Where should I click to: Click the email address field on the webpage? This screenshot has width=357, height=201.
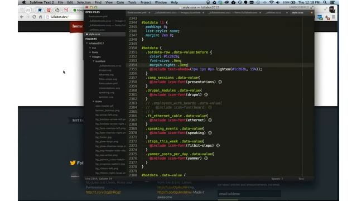[249, 194]
